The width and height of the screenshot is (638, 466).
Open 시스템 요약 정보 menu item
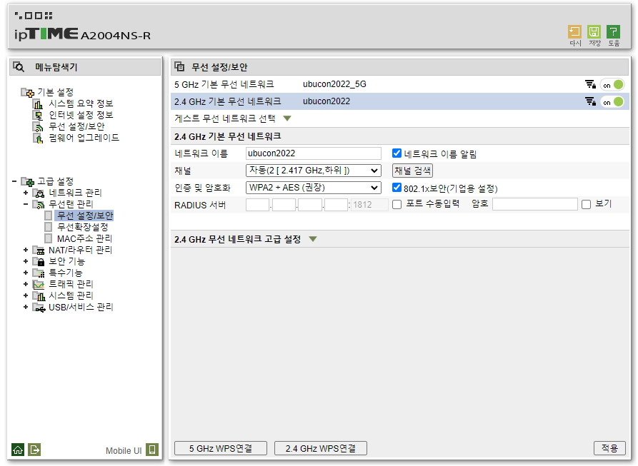click(80, 104)
